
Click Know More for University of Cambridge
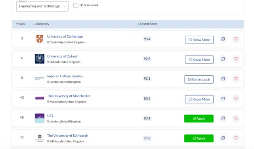[199, 40]
